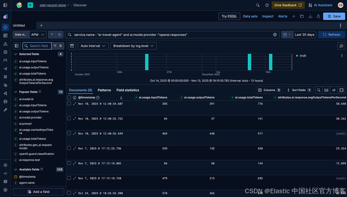Add a filter with the plus-circle icon

[60, 35]
